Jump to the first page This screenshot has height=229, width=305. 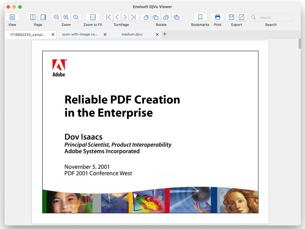coord(109,17)
